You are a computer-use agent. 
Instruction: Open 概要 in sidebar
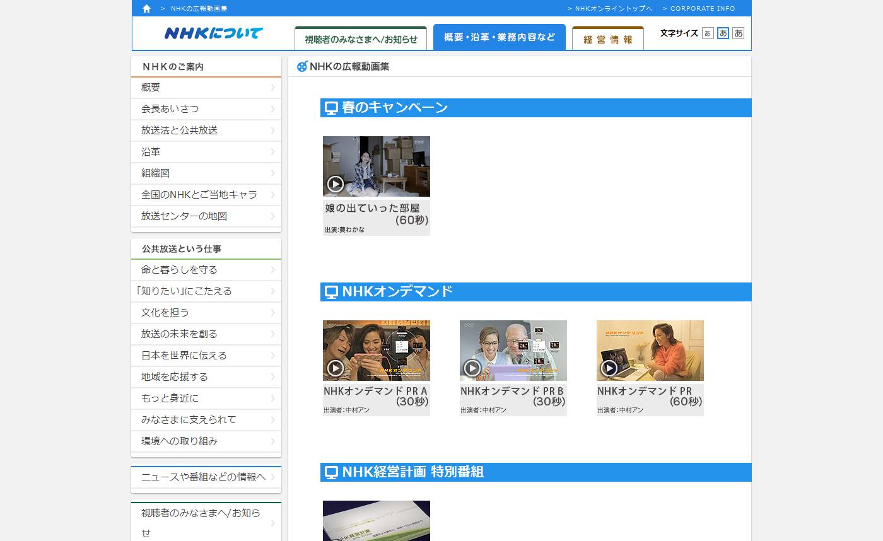tap(206, 88)
